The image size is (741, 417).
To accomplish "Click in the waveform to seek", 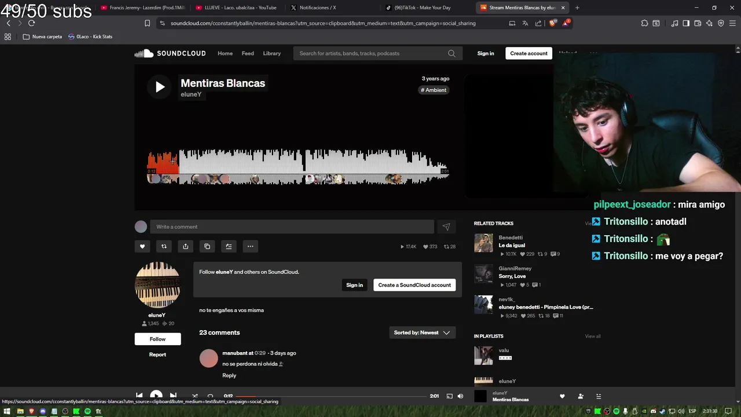I will (x=298, y=166).
